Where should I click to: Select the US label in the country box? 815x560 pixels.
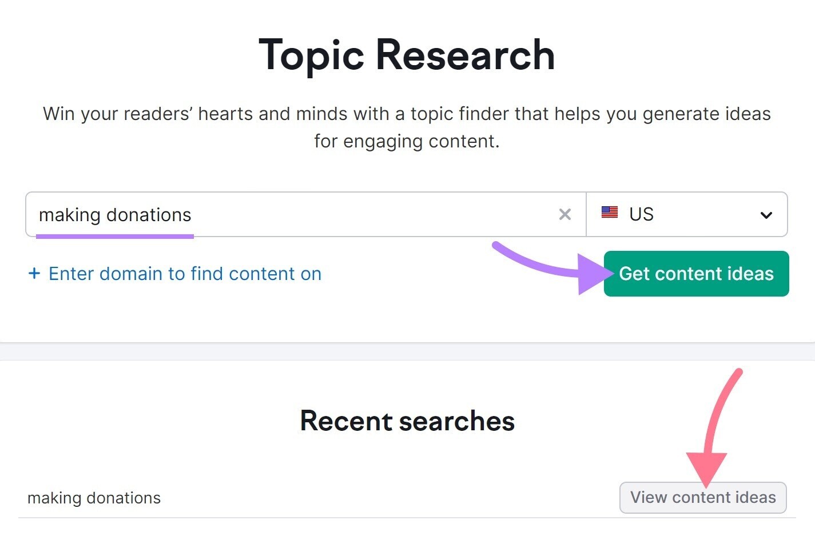coord(641,214)
